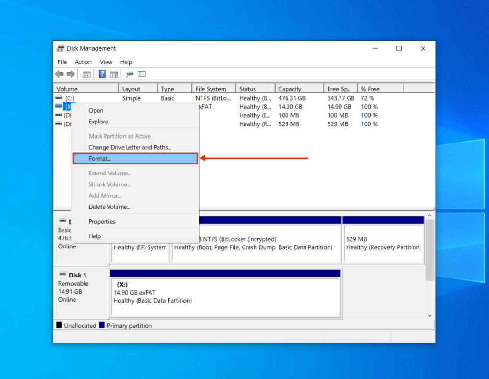Viewport: 489px width, 379px height.
Task: Click the properties checklist toolbar icon
Action: tap(141, 74)
